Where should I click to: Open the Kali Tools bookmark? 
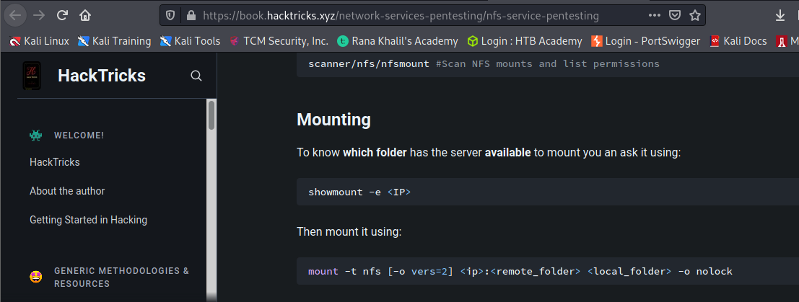tap(190, 41)
